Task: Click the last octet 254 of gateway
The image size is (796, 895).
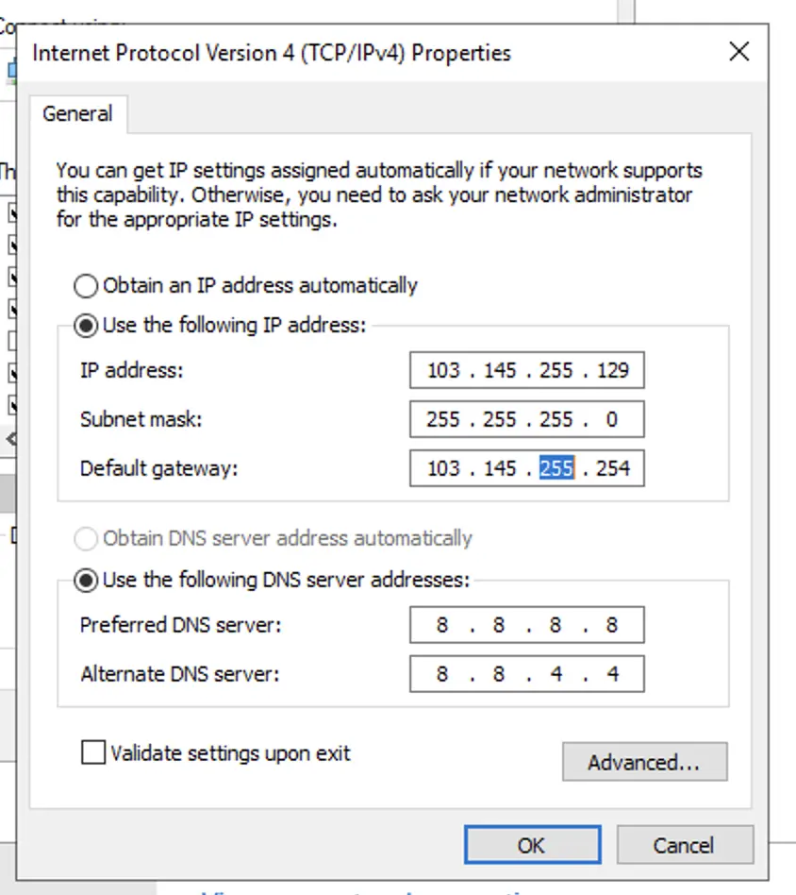Action: 612,468
